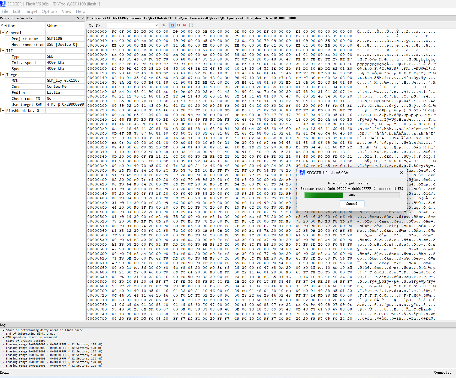Undock the Project information panel
Viewport: 456px width, 378px height.
pos(78,18)
